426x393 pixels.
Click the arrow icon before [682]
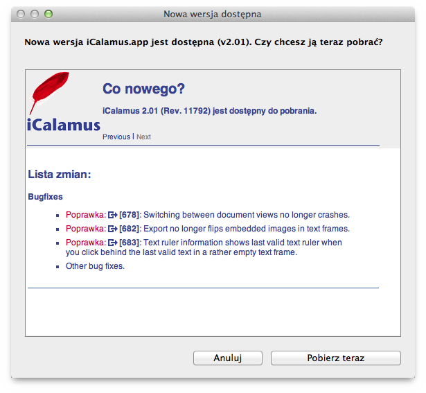[113, 229]
